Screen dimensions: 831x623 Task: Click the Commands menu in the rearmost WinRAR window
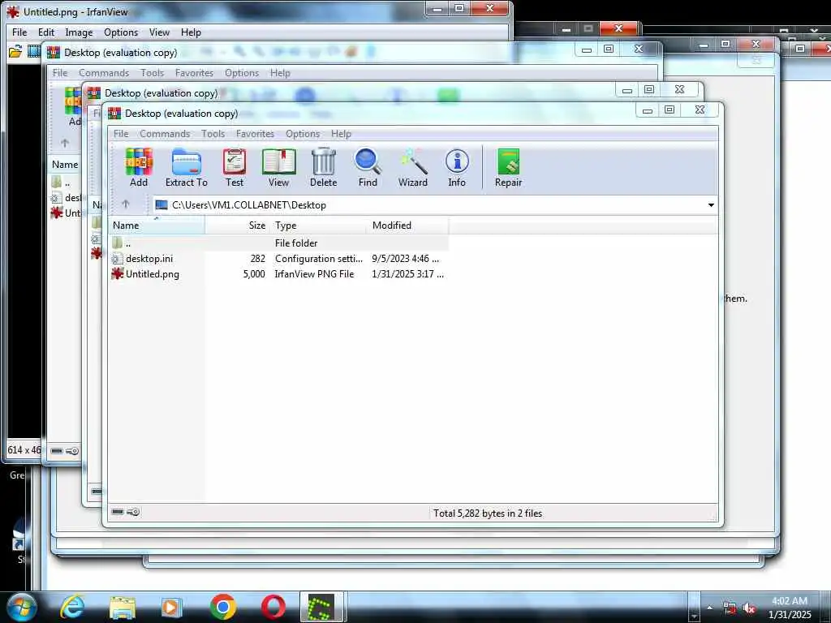click(104, 73)
